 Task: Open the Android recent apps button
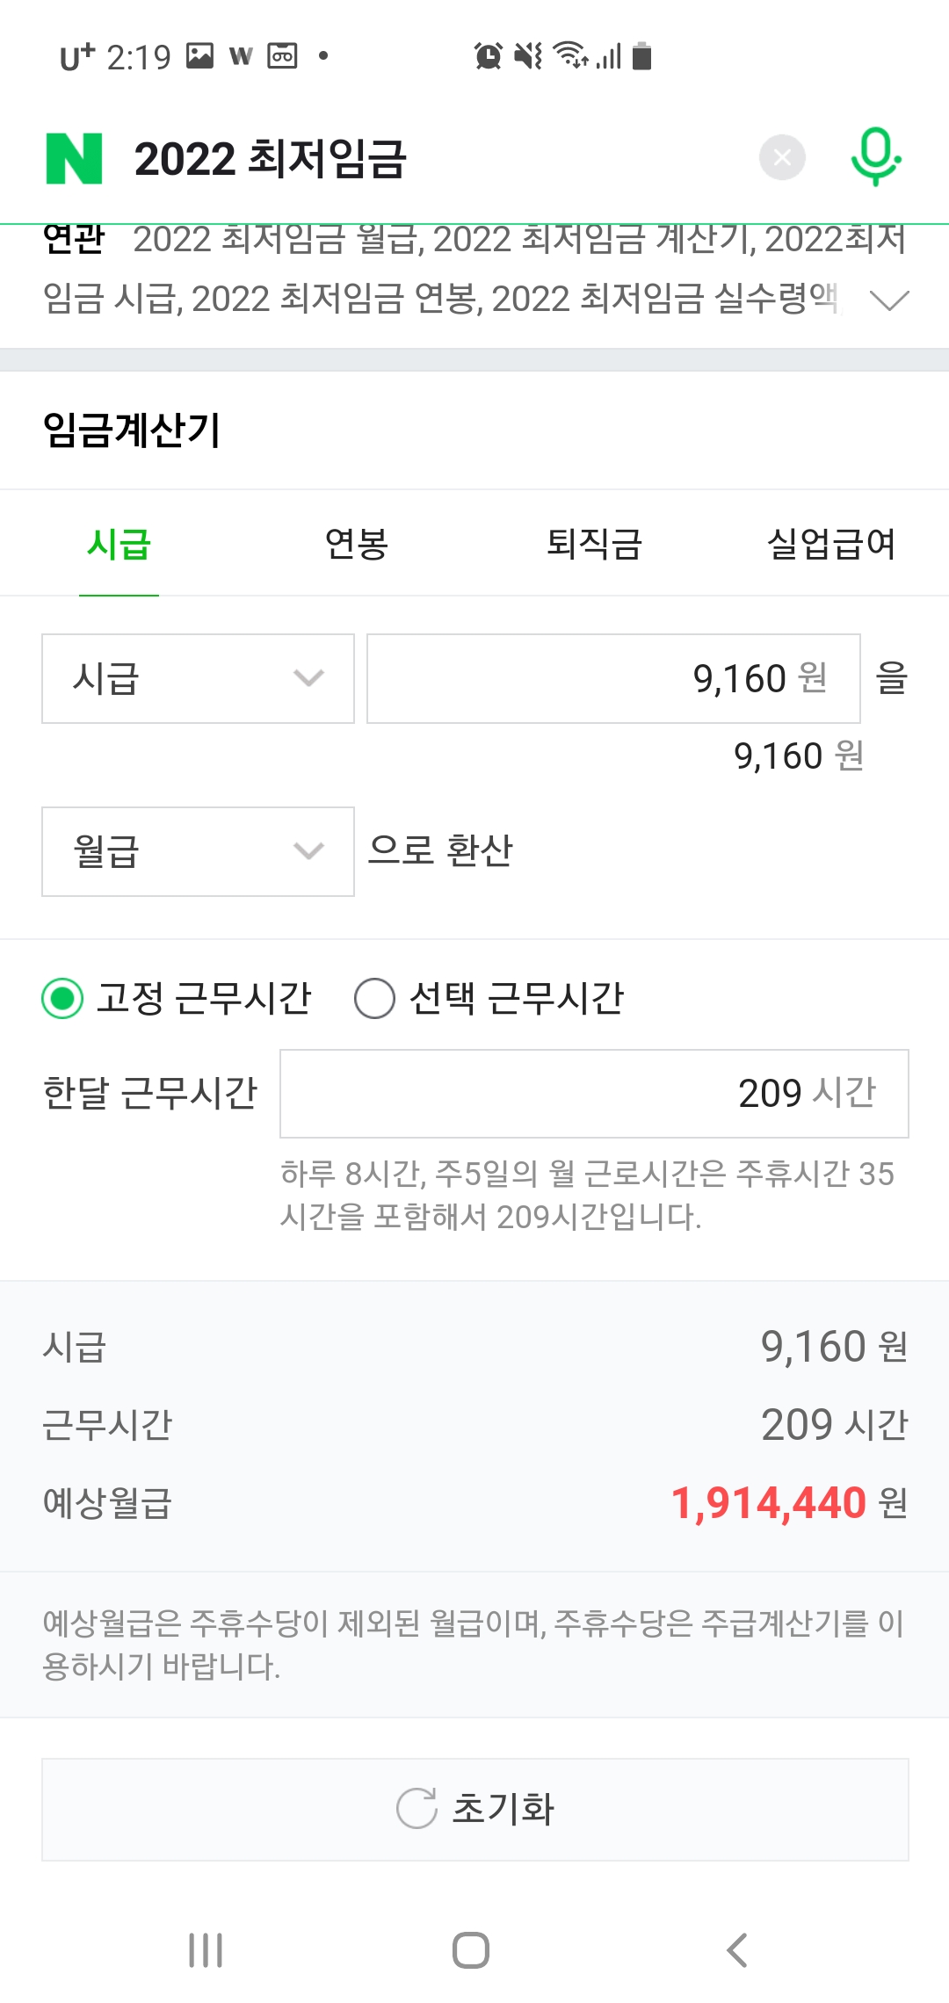(206, 1950)
